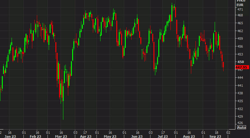Click the 453 price axis label
The height and width of the screenshot is (138, 250).
point(240,54)
